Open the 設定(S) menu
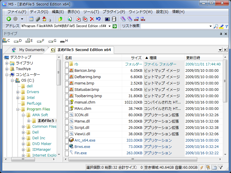The width and height of the screenshot is (231, 173). 162,12
